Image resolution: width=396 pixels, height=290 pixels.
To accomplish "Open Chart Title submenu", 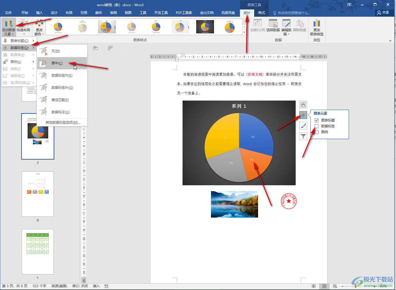I will click(x=19, y=41).
